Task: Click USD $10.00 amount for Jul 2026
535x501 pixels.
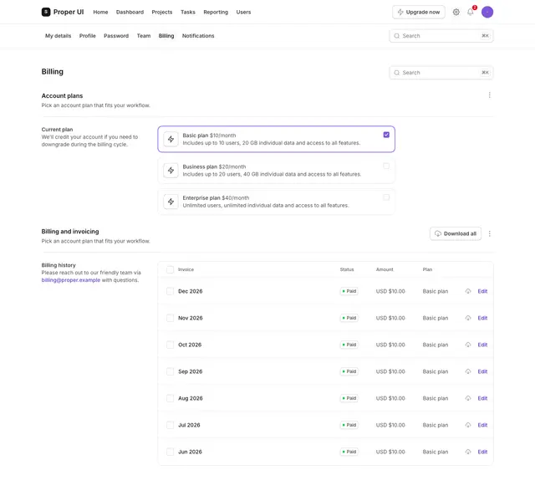Action: pyautogui.click(x=390, y=425)
